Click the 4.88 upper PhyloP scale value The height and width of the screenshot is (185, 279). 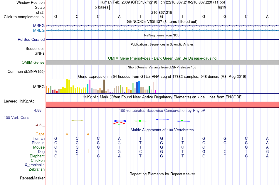[38, 110]
